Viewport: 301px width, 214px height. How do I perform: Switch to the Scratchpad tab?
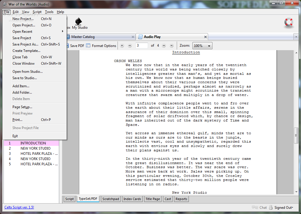(111, 199)
